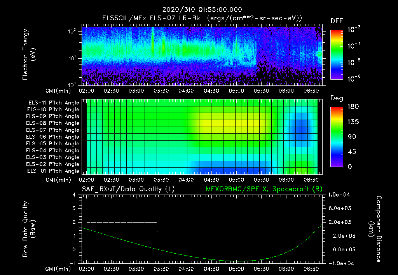Select the ELS-08 Pitch Angle row label
The image size is (398, 275).
tap(53, 123)
